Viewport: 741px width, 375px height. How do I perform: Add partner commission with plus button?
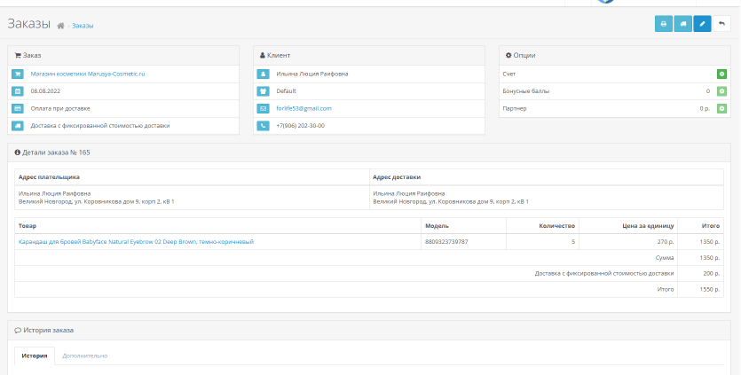(721, 108)
